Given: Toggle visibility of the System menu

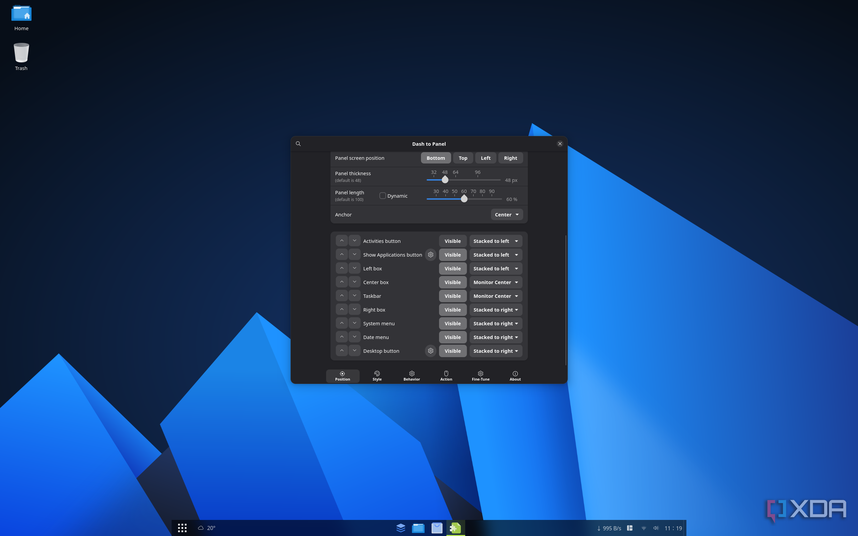Looking at the screenshot, I should pyautogui.click(x=452, y=323).
